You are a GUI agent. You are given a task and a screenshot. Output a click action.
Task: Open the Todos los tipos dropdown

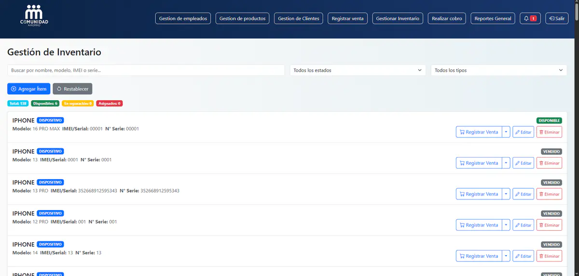(498, 70)
